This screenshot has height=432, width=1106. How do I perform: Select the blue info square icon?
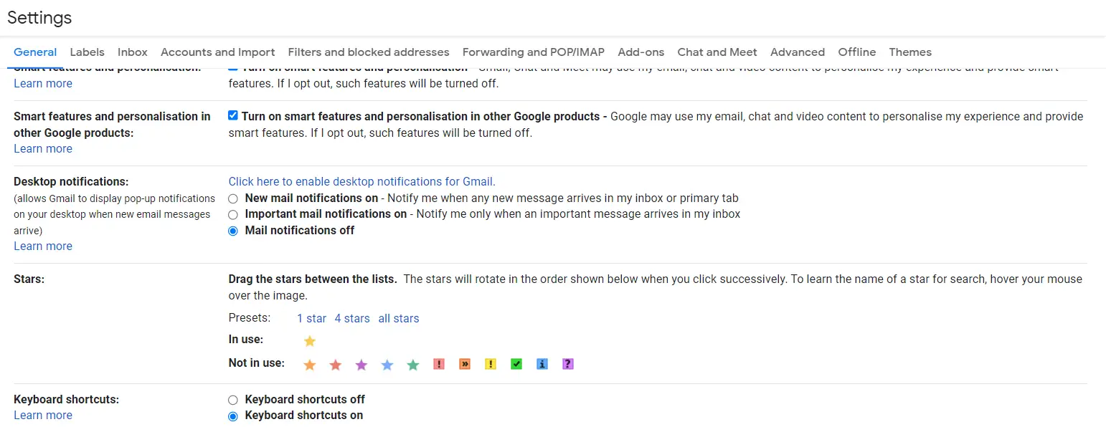(542, 364)
